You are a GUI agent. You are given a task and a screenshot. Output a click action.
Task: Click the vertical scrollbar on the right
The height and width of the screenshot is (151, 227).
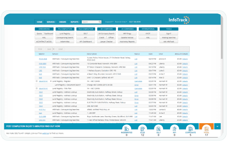(x=222, y=37)
